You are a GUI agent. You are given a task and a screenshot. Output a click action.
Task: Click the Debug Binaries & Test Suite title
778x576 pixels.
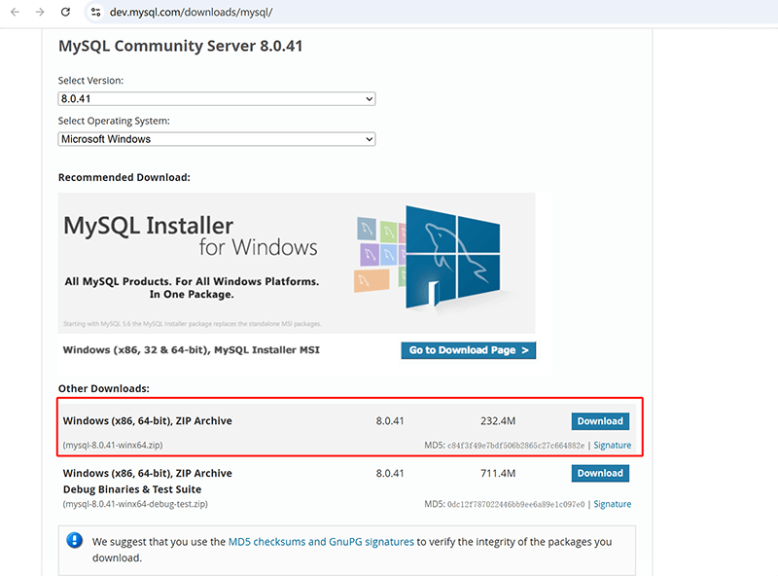pyautogui.click(x=132, y=489)
